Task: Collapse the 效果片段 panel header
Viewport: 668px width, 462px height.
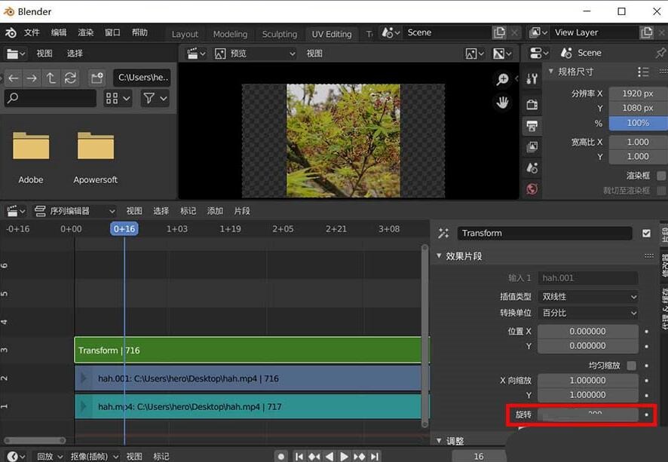Action: (462, 255)
